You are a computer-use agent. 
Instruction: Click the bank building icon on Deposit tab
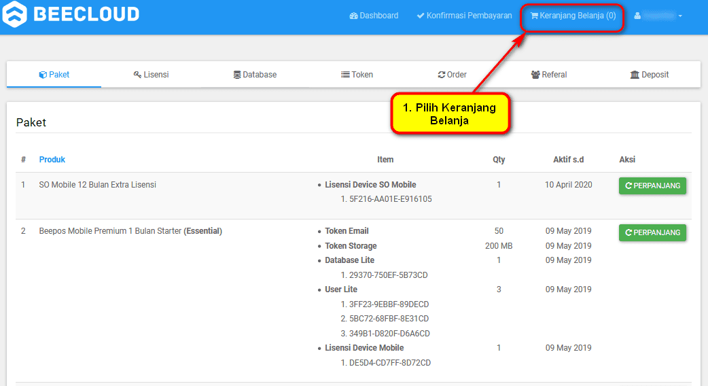coord(635,75)
